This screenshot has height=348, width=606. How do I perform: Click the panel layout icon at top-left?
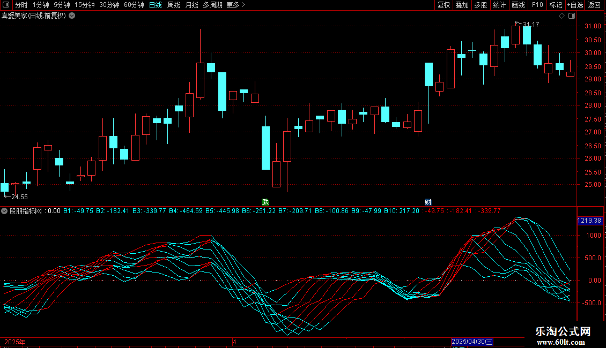(x=6, y=5)
